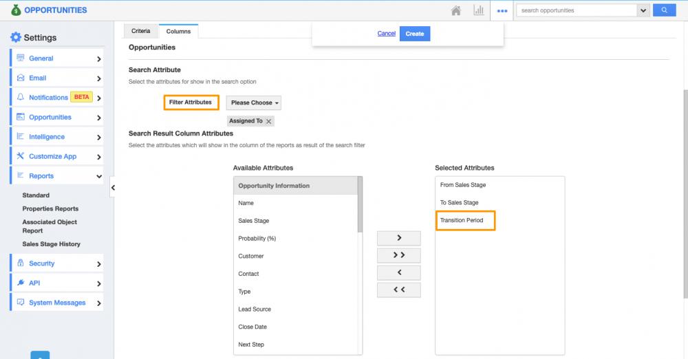Collapse the settings sidebar panel
688x359 pixels.
[112, 187]
